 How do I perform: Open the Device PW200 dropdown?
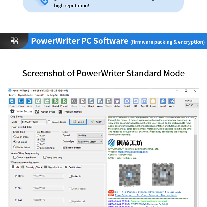point(191,105)
